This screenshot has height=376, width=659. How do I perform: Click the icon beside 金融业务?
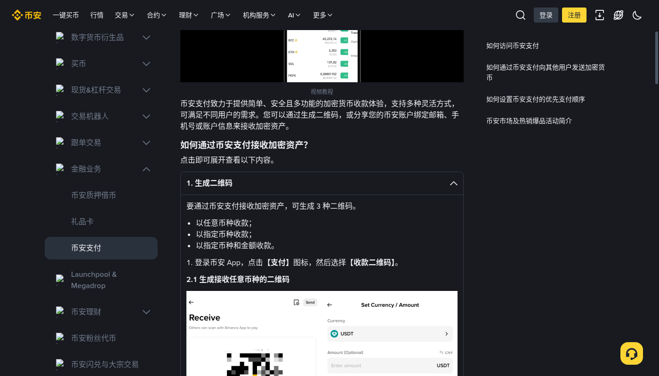pos(60,169)
